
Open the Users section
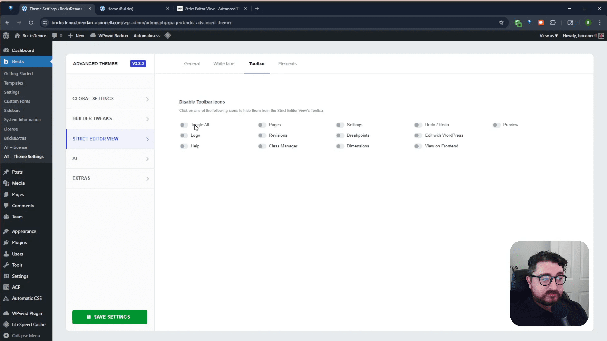pos(17,254)
